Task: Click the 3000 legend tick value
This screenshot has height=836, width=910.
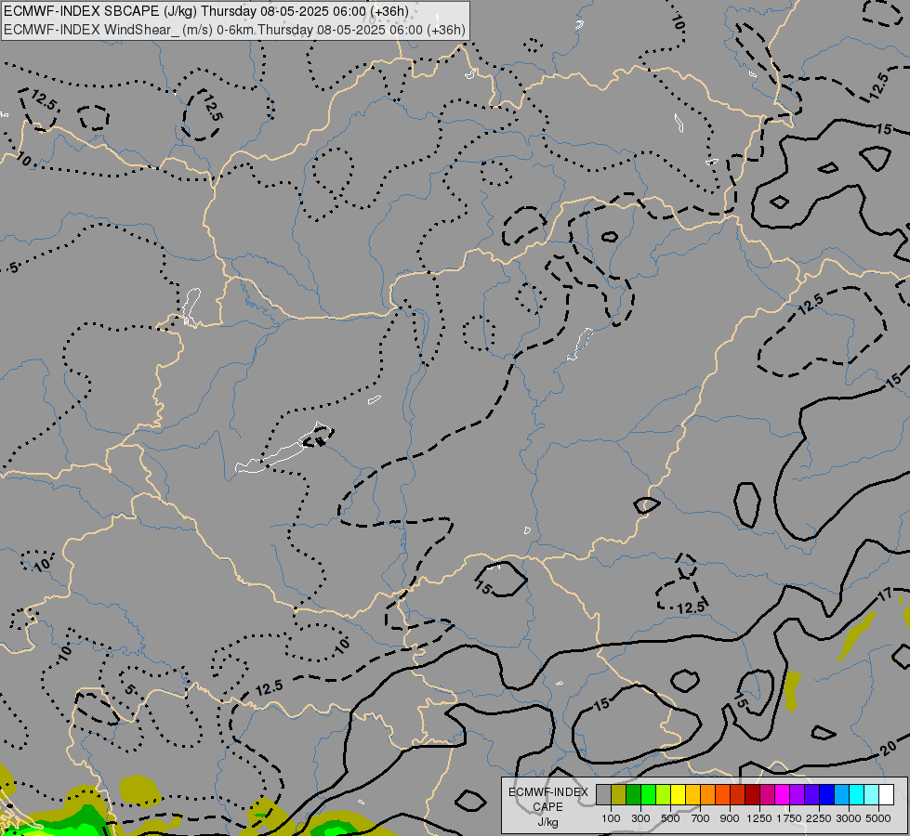Action: (849, 818)
